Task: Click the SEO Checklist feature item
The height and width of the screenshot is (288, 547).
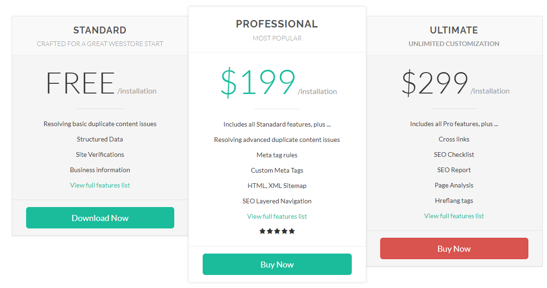Action: [x=454, y=154]
